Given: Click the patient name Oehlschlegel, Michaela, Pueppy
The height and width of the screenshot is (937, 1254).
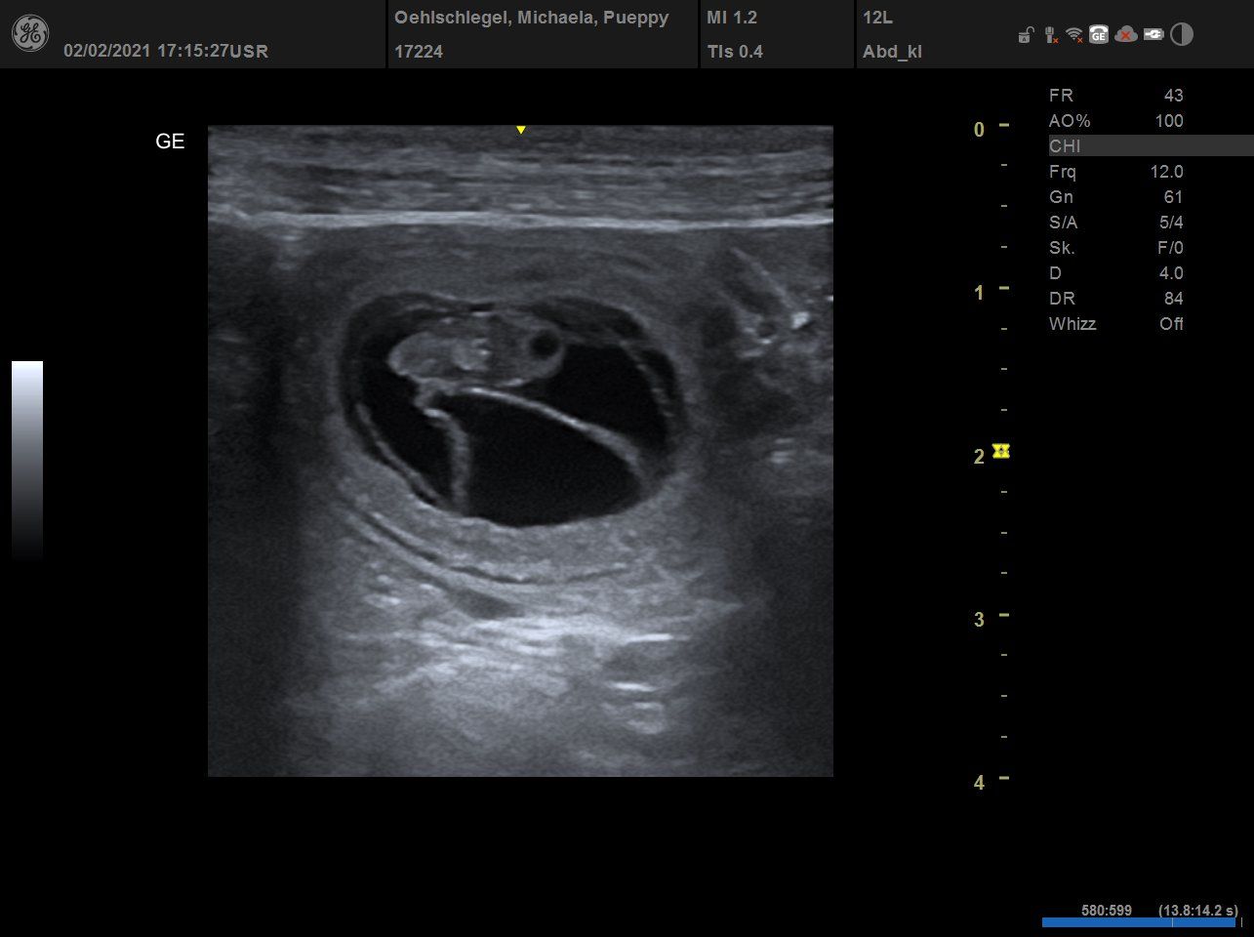Looking at the screenshot, I should pyautogui.click(x=532, y=18).
